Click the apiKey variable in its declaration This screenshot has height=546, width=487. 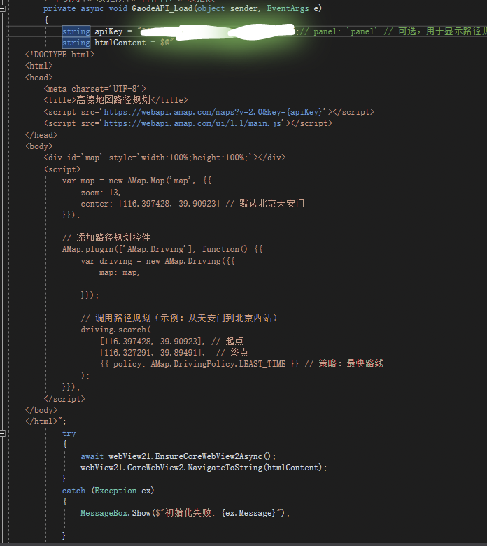pyautogui.click(x=108, y=31)
